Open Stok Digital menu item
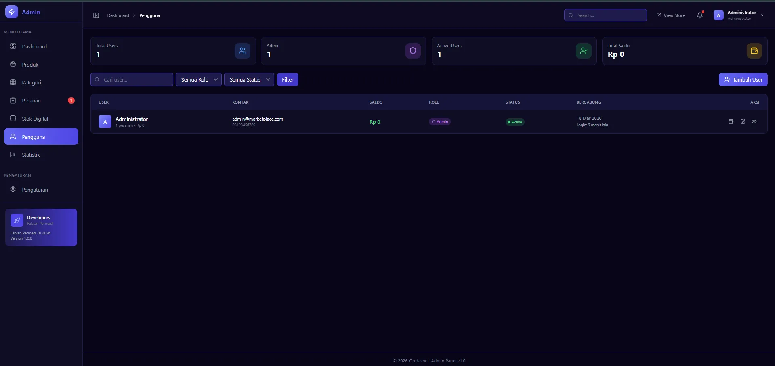775x366 pixels. pyautogui.click(x=35, y=119)
